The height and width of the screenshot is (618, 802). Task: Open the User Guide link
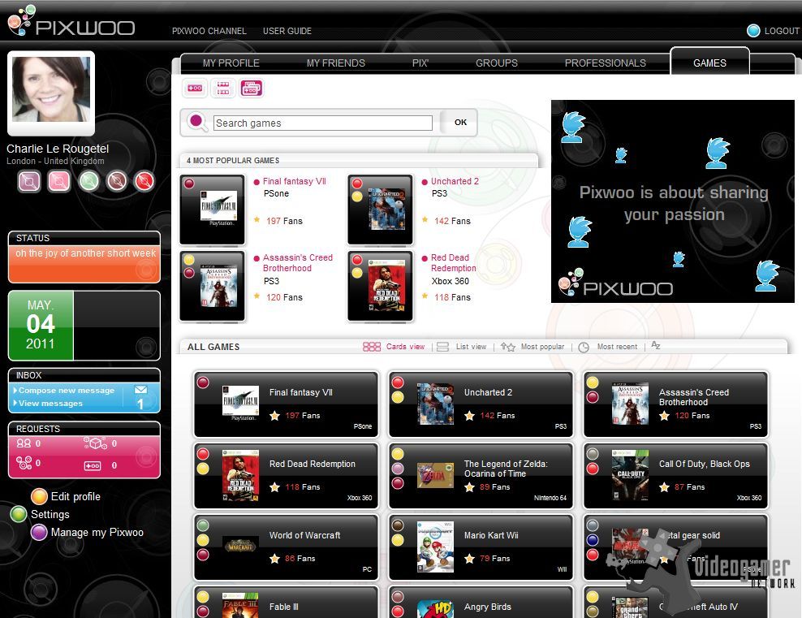(x=287, y=31)
